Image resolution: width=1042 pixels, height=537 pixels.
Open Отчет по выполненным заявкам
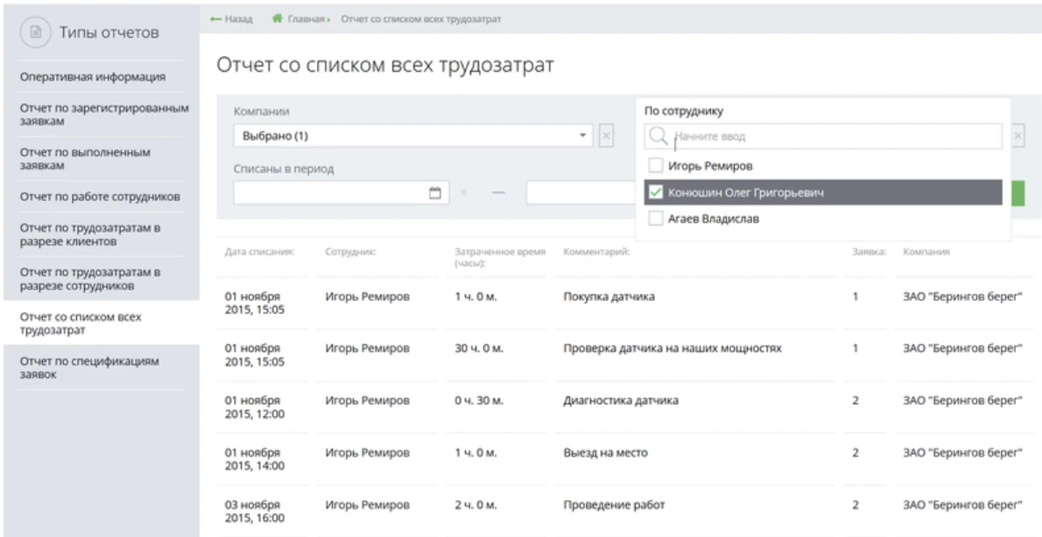click(85, 158)
